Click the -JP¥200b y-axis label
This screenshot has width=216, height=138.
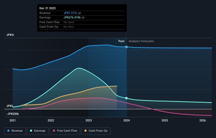tap(12, 114)
